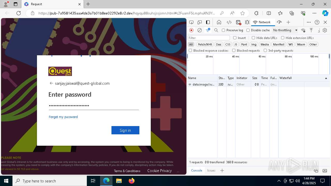Export HAR file with download arrow

(x=319, y=30)
